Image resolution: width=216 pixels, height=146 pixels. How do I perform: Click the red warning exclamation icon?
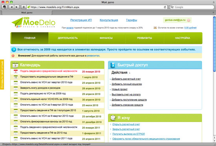13,56
